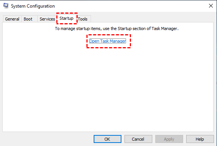View general startup selection via General tab
217x146 pixels.
pyautogui.click(x=12, y=19)
